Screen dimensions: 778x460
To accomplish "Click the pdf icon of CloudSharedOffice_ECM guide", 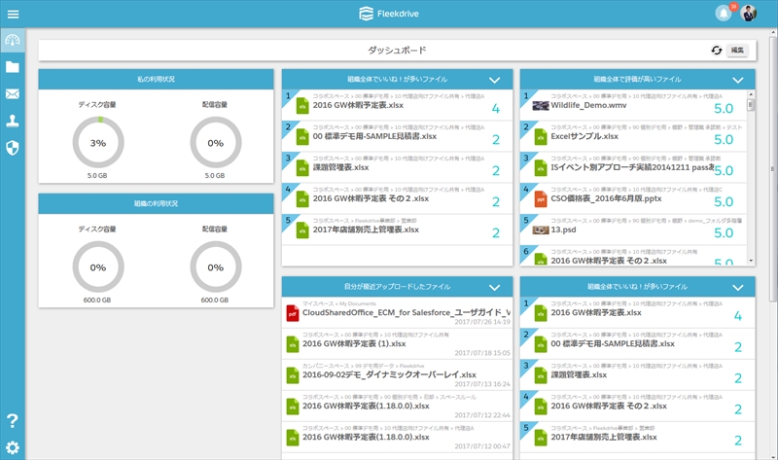I will tap(293, 313).
